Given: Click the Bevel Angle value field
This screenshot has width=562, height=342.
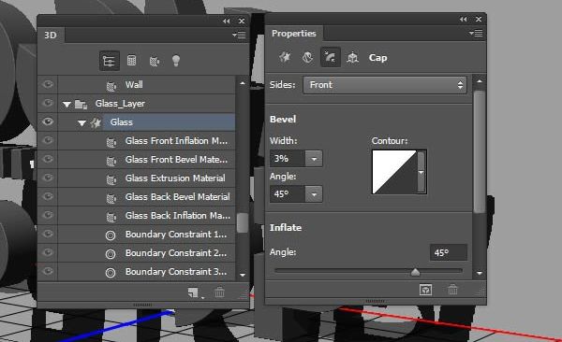Looking at the screenshot, I should 288,194.
